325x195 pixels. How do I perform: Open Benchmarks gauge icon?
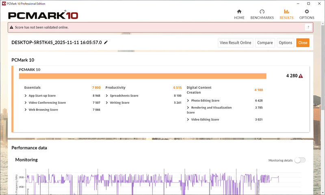pyautogui.click(x=262, y=11)
